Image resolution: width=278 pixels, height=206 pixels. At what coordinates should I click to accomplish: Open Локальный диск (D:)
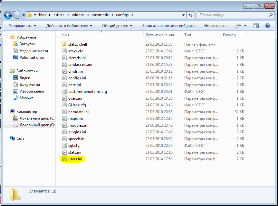point(37,125)
